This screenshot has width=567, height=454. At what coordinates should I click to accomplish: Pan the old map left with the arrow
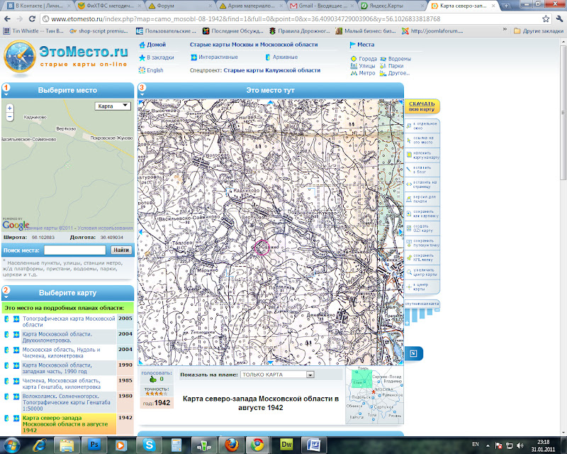pyautogui.click(x=141, y=233)
